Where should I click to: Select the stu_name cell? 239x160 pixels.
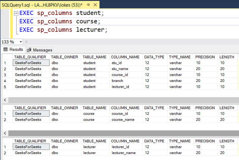pyautogui.click(x=120, y=69)
